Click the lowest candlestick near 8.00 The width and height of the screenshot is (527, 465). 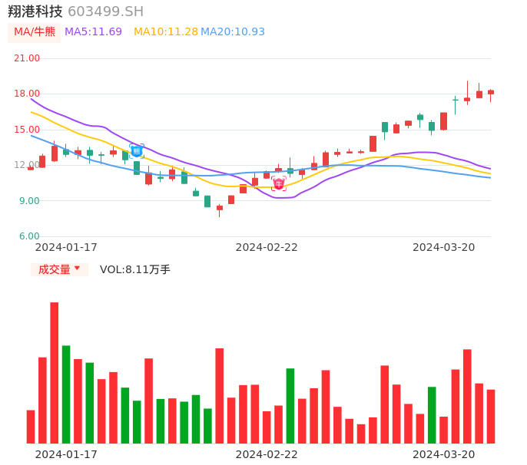(220, 210)
